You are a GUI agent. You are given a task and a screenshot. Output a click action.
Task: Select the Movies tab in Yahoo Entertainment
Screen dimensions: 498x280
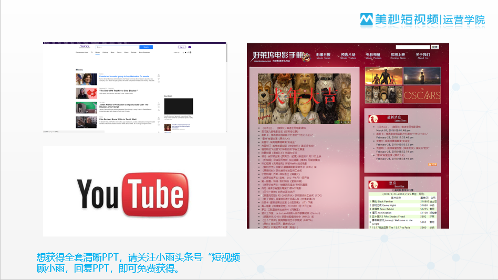[x=98, y=52]
